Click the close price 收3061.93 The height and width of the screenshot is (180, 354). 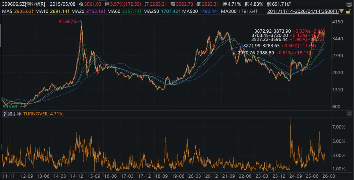91,4
